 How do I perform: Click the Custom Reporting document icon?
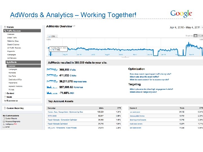pyautogui.click(x=4, y=108)
